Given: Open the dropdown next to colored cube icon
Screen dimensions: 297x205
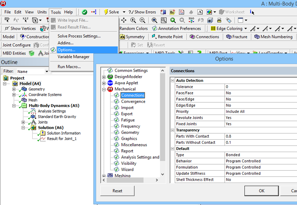Looking at the screenshot, I should click(x=215, y=12).
